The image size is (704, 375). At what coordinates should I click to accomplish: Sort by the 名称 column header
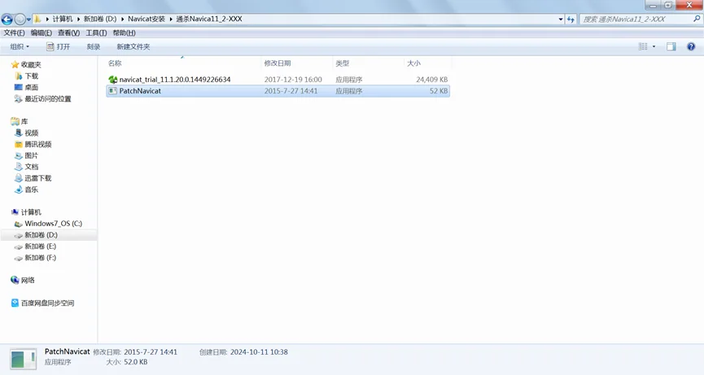[184, 63]
